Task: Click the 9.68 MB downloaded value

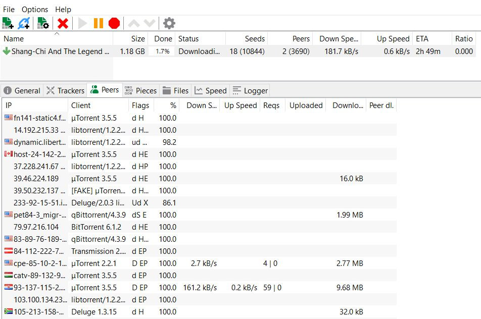Action: point(350,288)
